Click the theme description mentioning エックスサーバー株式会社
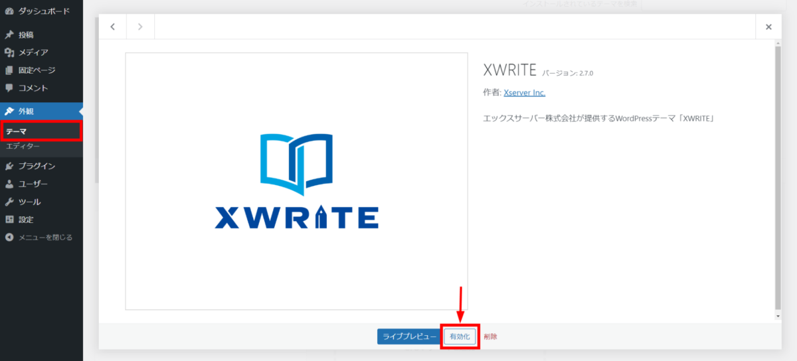 (x=598, y=118)
